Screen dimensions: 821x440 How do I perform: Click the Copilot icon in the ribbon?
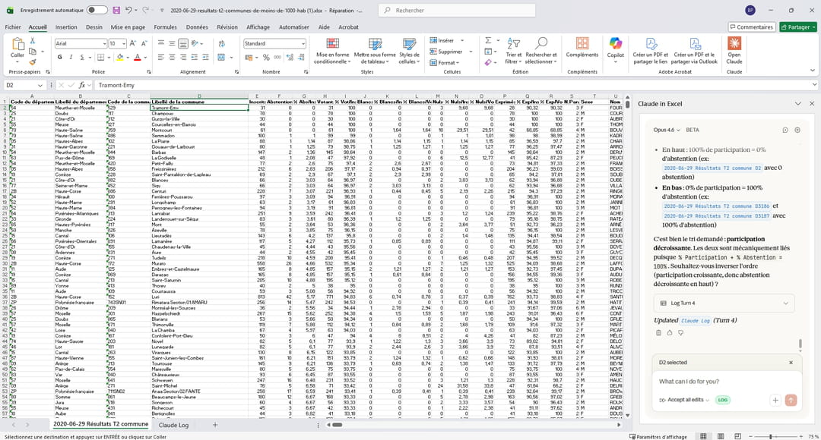tap(615, 47)
